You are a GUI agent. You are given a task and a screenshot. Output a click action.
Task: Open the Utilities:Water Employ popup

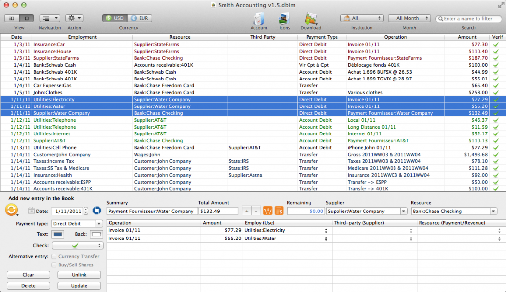[326, 239]
